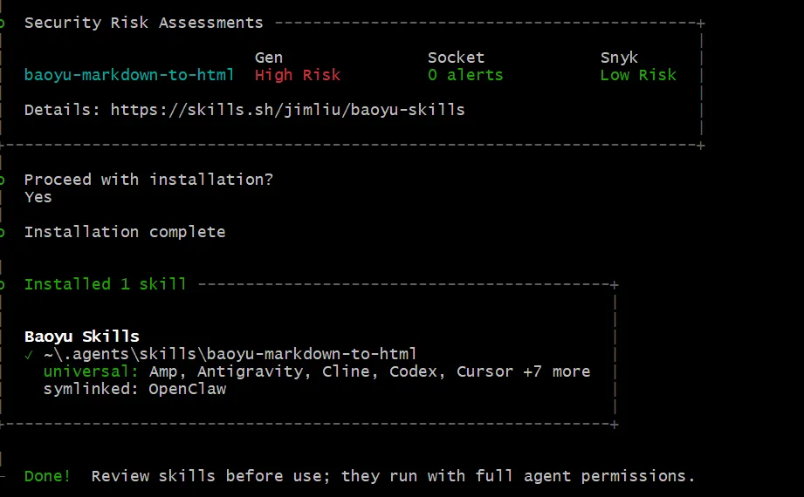804x497 pixels.
Task: Click the Installed 1 skill step marker
Action: pos(2,284)
